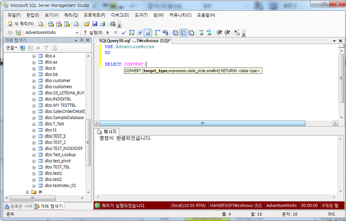The image size is (346, 221).
Task: Click the Open File folder icon
Action: 87,24
